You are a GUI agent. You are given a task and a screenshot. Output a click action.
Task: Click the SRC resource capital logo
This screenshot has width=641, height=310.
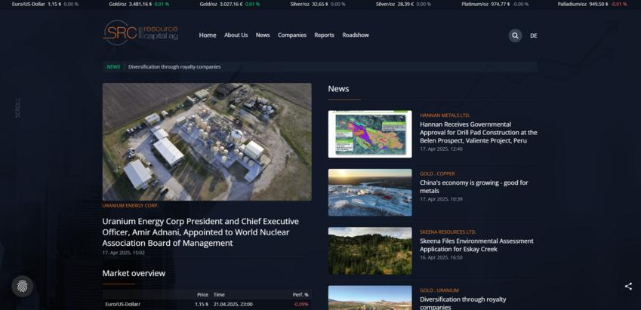(x=140, y=32)
